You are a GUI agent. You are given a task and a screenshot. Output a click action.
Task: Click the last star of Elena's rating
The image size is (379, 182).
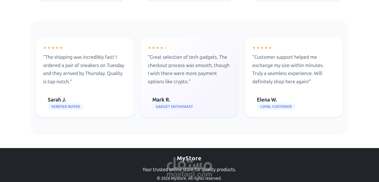[270, 48]
